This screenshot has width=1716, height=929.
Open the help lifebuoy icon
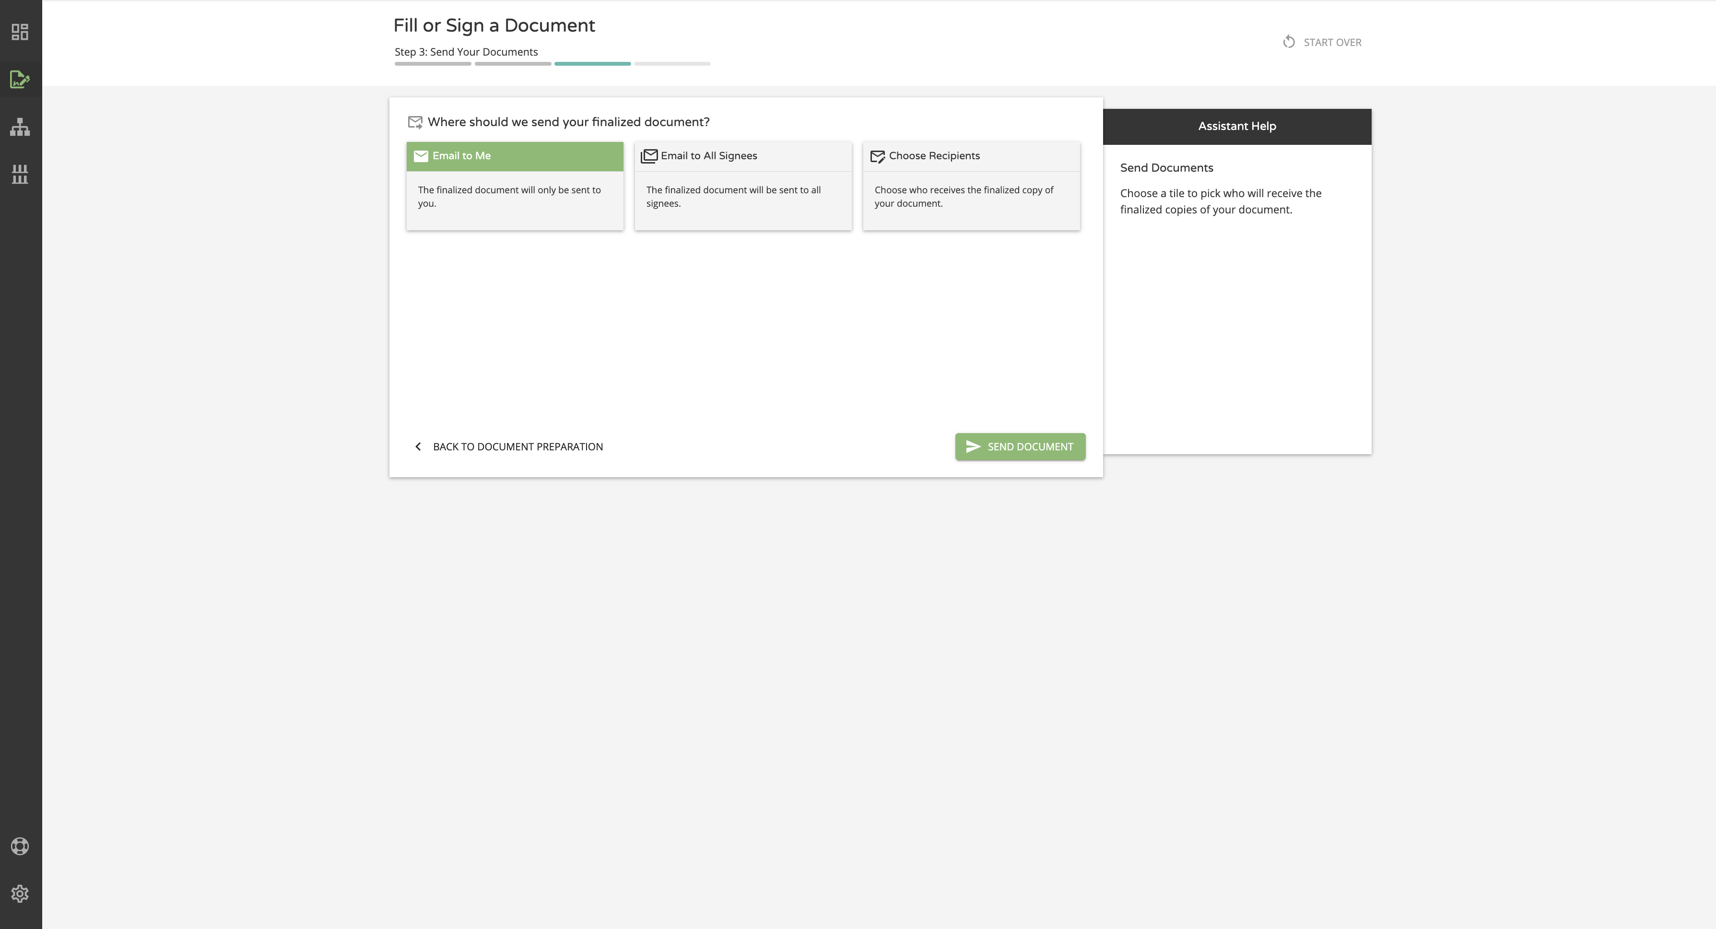point(20,846)
